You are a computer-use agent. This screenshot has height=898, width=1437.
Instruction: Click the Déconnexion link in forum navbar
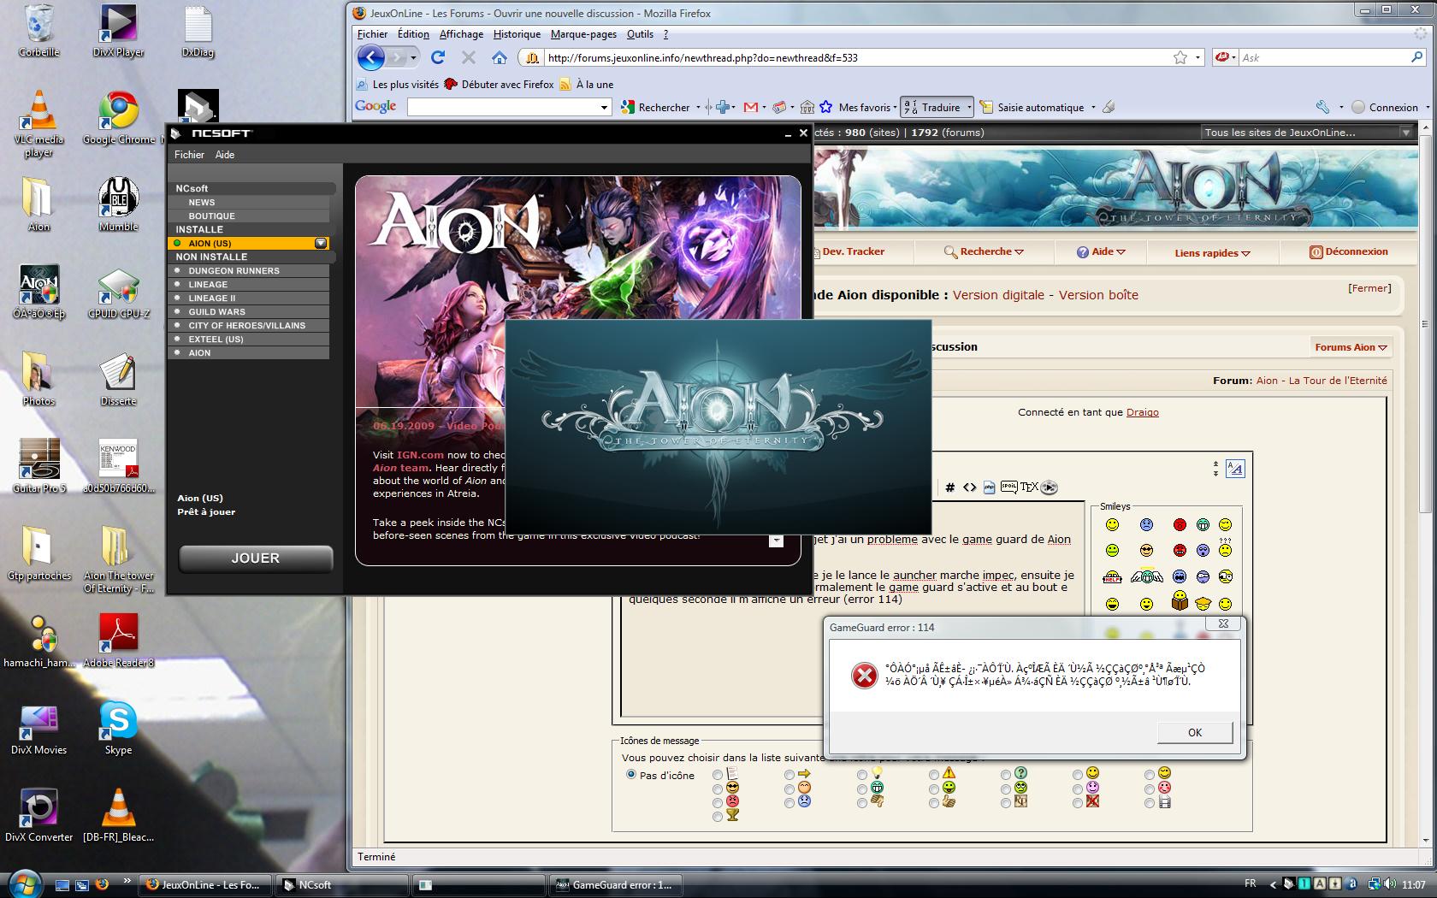[x=1349, y=251]
